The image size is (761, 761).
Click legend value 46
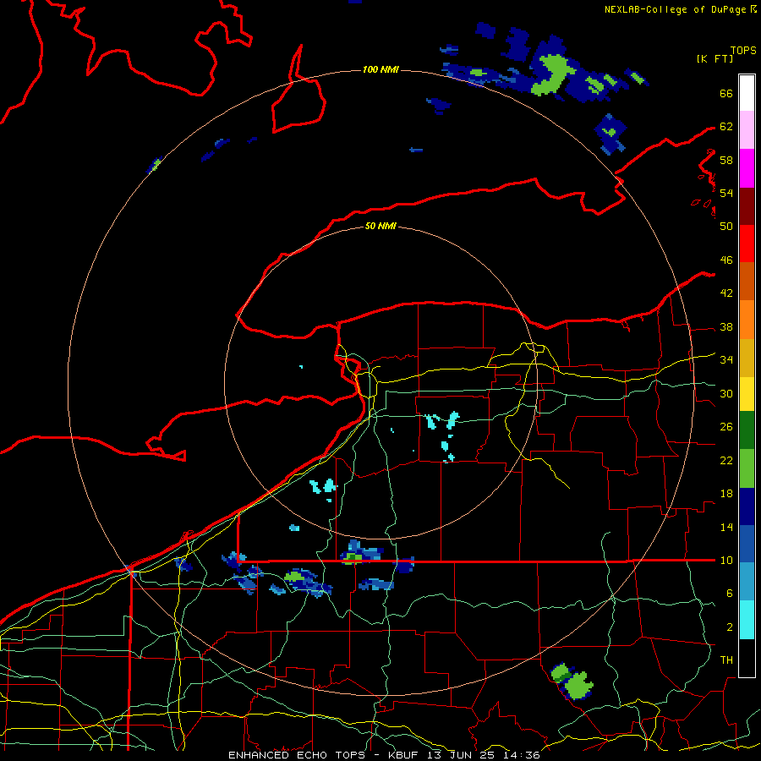click(x=726, y=260)
